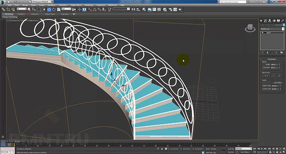
Task: Collapse the Parameters rollout
Action: [272, 59]
